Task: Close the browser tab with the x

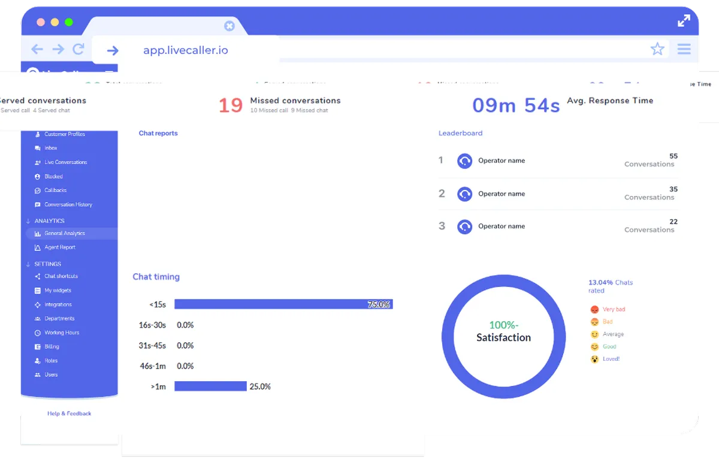Action: pyautogui.click(x=229, y=26)
